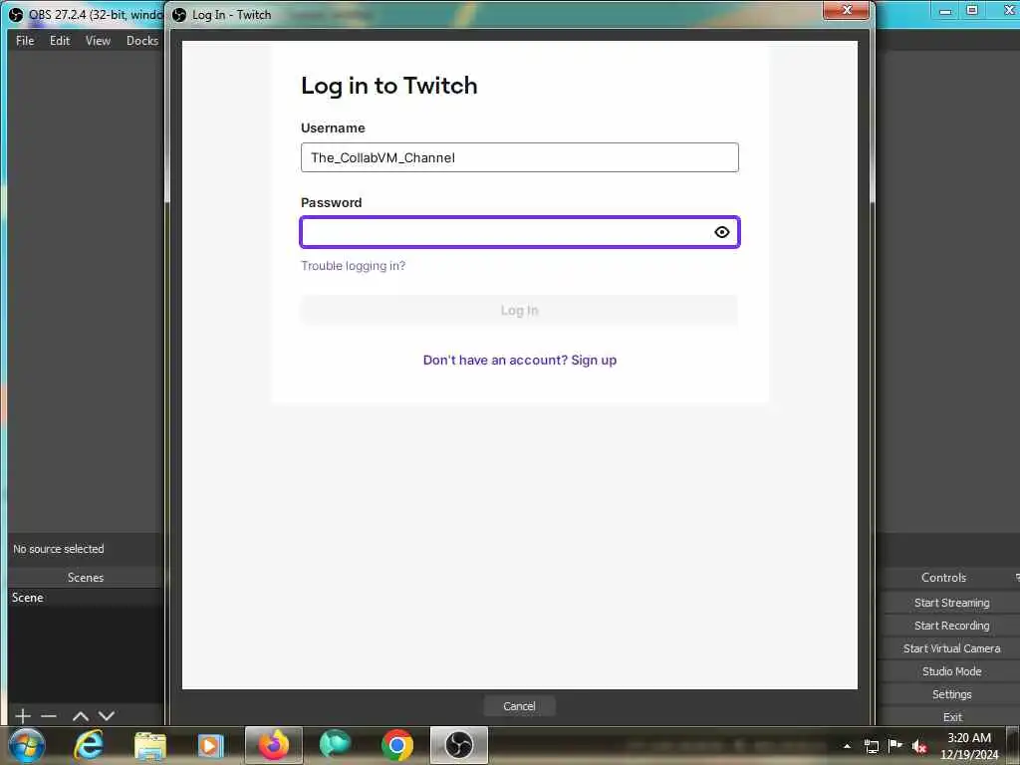Close the Log In - Twitch window
The image size is (1020, 765).
[846, 10]
